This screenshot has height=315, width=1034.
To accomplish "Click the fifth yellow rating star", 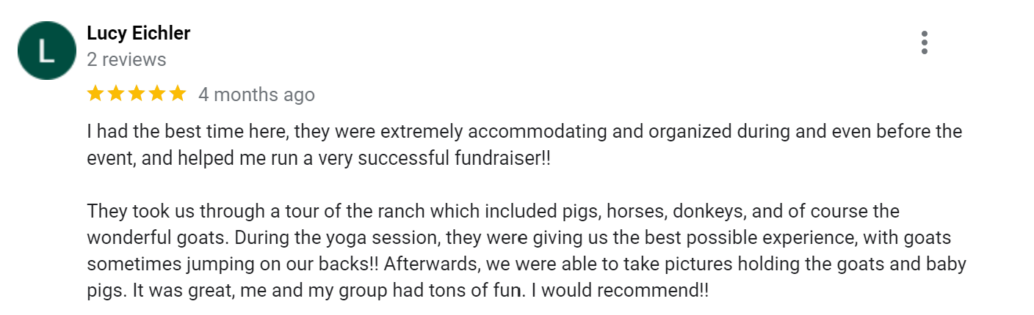I will click(178, 94).
